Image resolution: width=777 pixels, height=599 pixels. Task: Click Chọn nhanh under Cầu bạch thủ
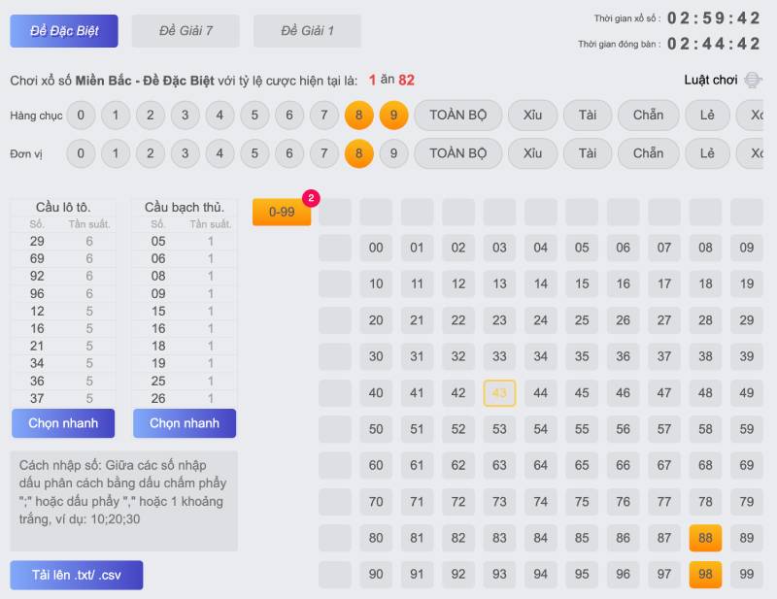click(185, 423)
